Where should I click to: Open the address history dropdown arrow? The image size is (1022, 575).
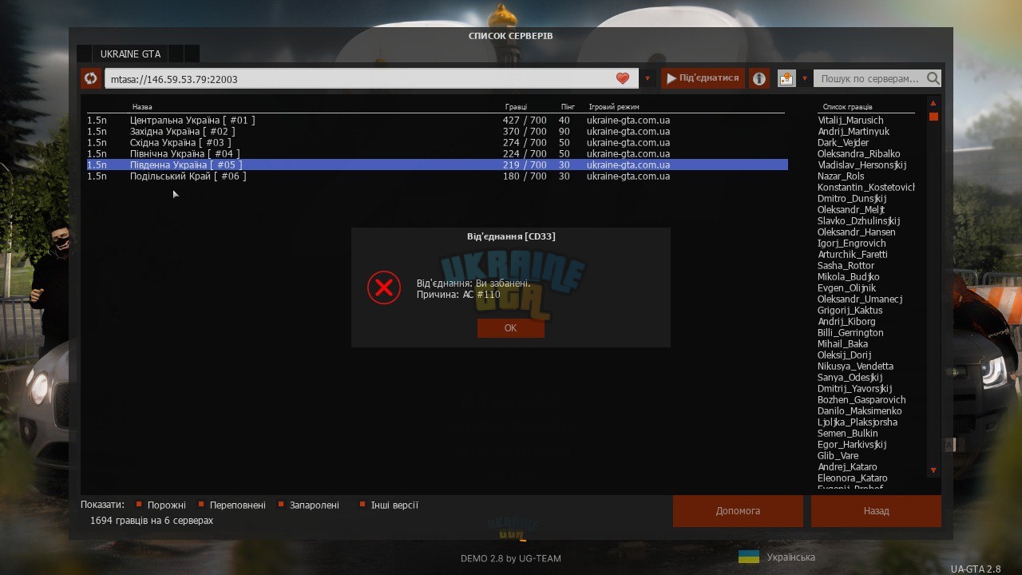pos(648,79)
